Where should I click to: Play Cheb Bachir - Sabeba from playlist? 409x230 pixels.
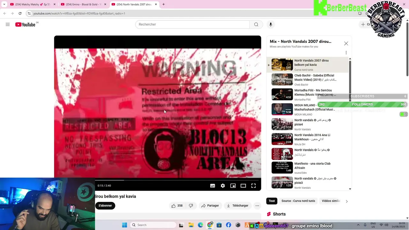(x=307, y=80)
